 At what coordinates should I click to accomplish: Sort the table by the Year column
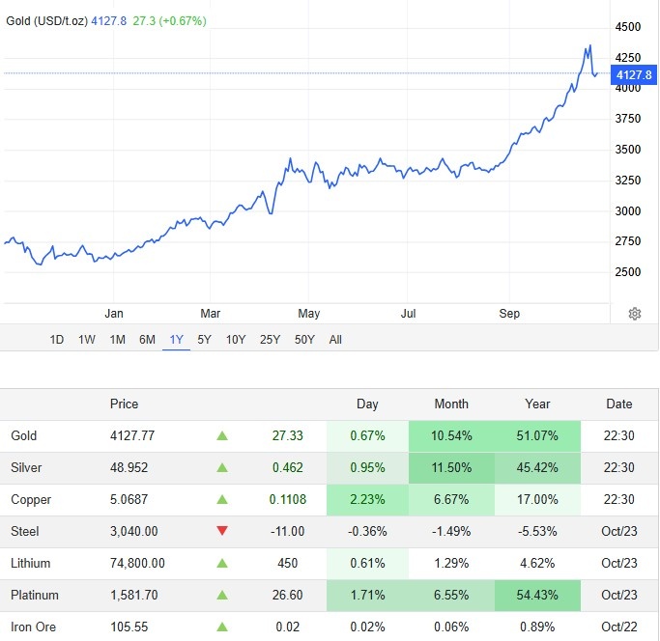click(537, 404)
